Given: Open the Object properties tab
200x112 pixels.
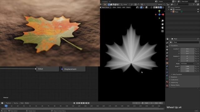Looking at the screenshot, I should click(167, 63).
